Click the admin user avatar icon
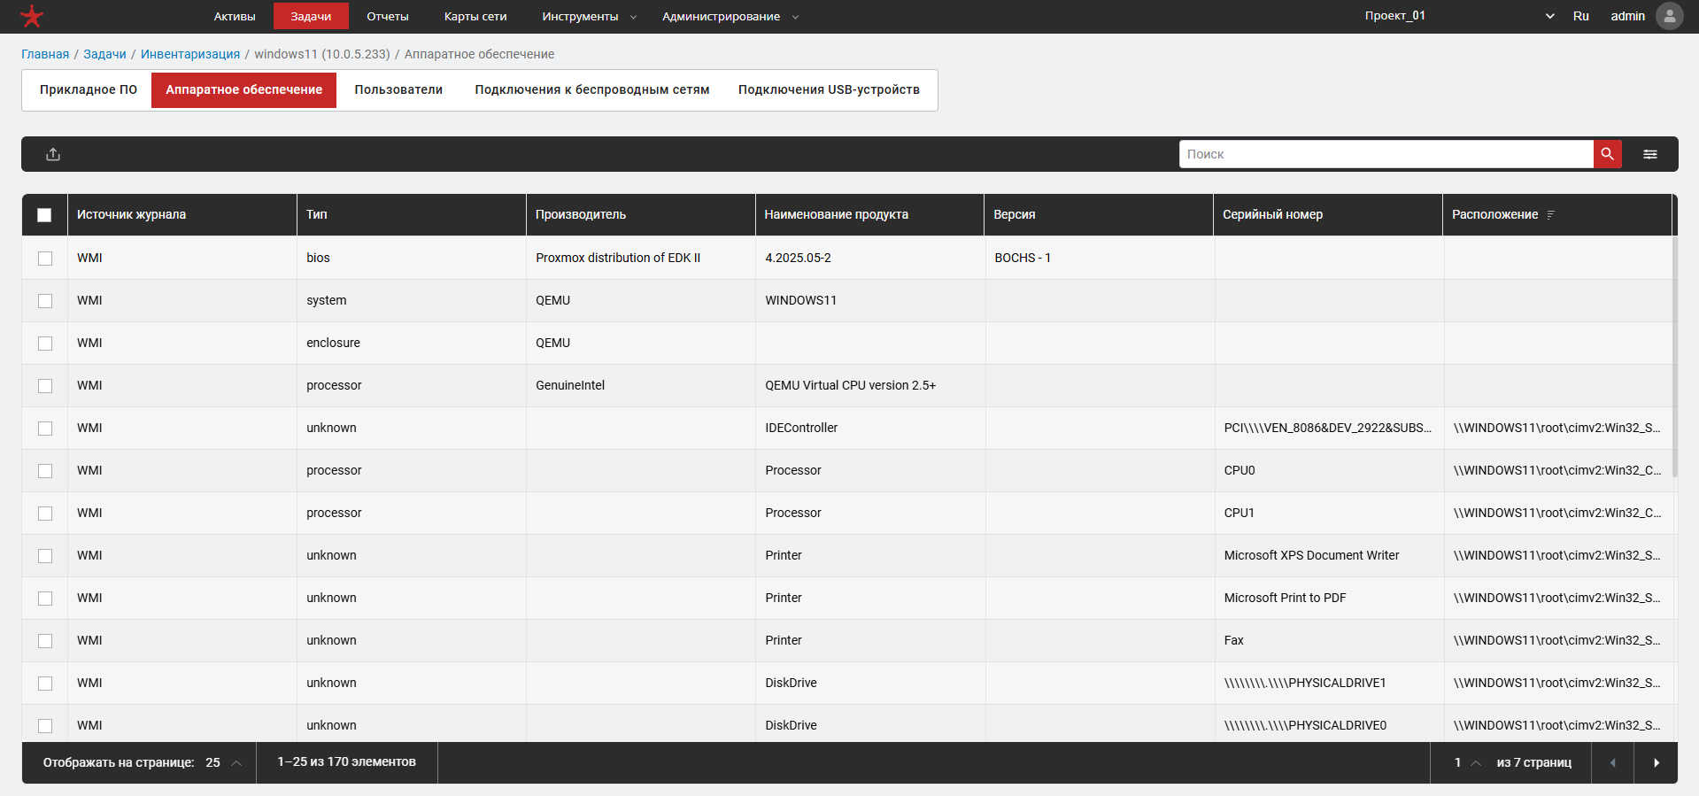This screenshot has height=796, width=1699. click(x=1670, y=16)
